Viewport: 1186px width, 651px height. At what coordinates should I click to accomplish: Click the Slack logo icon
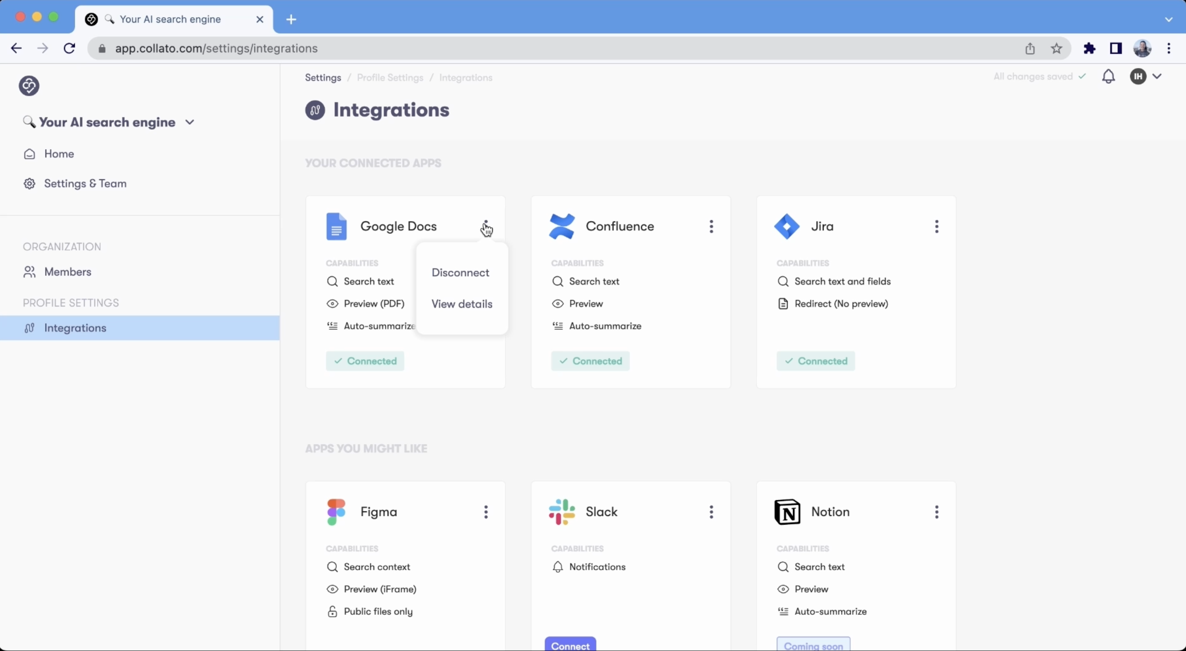(562, 512)
